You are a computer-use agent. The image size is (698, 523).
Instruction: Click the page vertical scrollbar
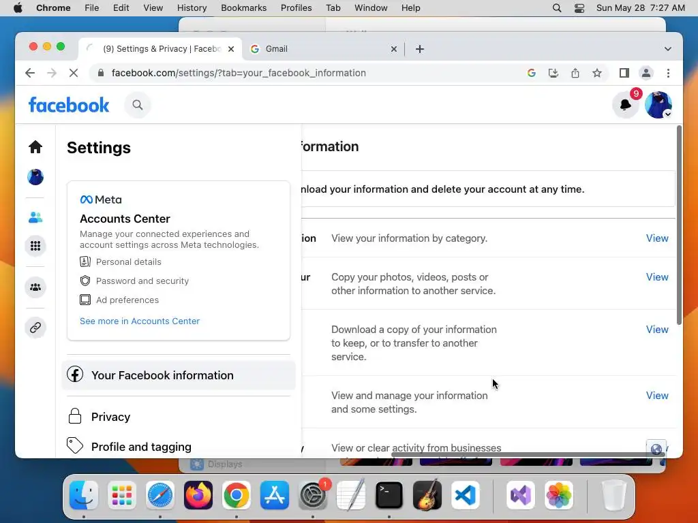(679, 225)
